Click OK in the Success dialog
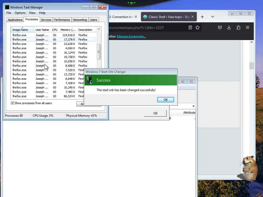The width and height of the screenshot is (263, 197). point(166,100)
